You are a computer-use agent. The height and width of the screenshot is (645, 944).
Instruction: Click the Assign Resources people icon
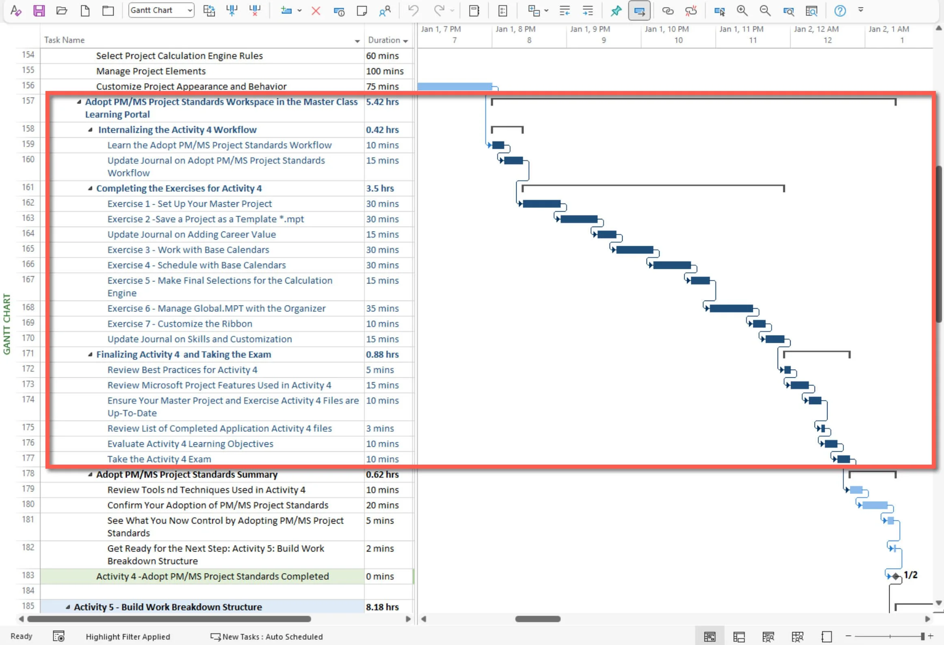385,11
